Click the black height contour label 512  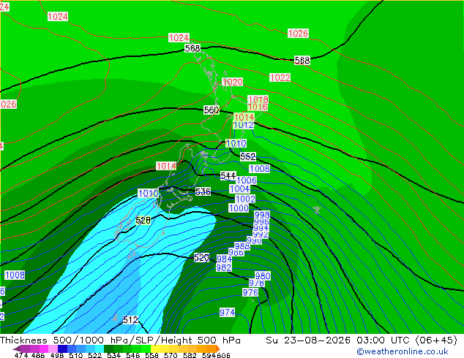click(x=130, y=320)
